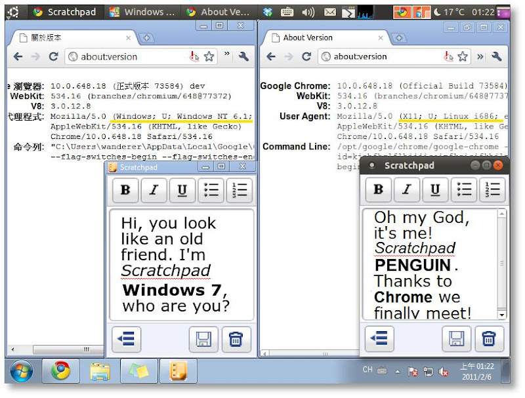Insert numbered list in Windows Scratchpad
The width and height of the screenshot is (525, 398).
pos(240,190)
